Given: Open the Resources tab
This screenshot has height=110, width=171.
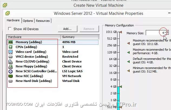Looking at the screenshot, I should 43,21.
